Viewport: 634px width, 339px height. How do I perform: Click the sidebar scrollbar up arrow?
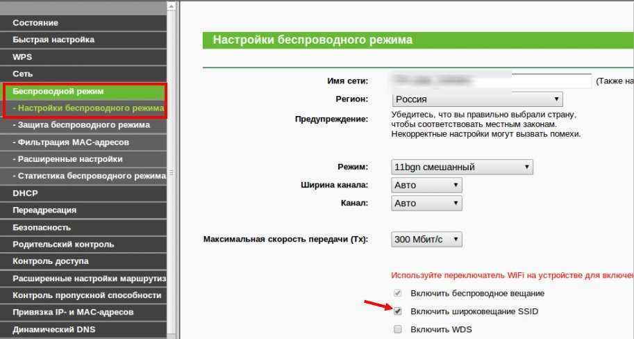click(x=172, y=6)
